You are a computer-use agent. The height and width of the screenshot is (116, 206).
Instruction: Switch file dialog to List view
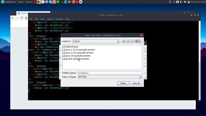pos(136,41)
